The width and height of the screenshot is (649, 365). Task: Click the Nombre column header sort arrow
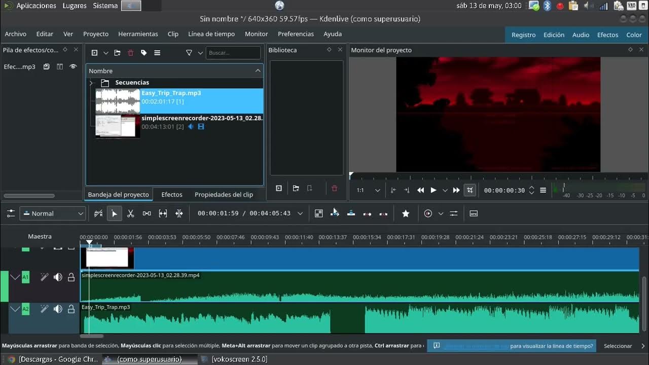(x=258, y=71)
